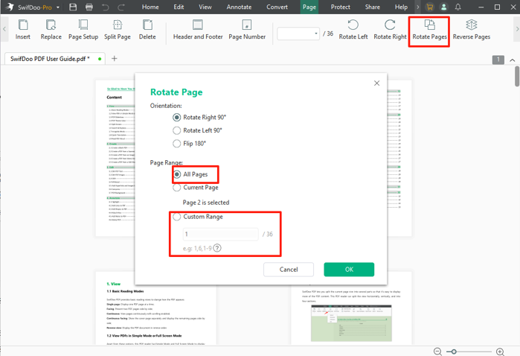
Task: Click the Rotate Right tool
Action: coord(390,30)
